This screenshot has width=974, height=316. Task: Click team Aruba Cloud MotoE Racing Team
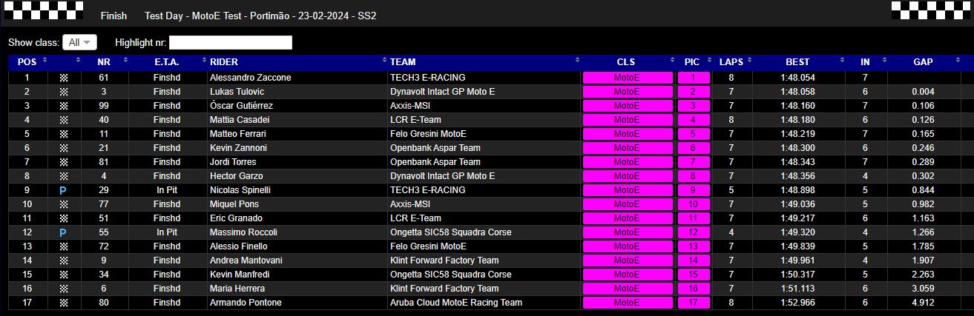(456, 303)
